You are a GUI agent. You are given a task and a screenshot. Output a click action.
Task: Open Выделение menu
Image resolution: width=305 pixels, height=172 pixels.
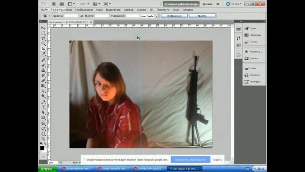tap(113, 10)
